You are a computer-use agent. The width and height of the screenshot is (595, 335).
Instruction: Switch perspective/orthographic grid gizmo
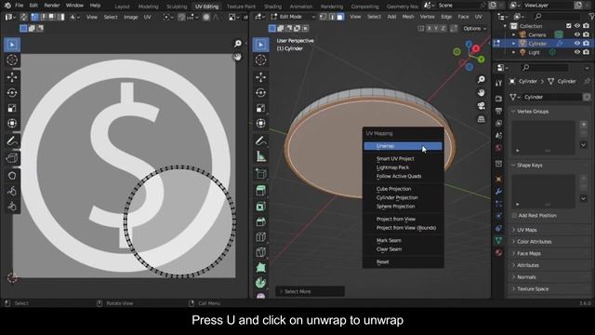(482, 119)
